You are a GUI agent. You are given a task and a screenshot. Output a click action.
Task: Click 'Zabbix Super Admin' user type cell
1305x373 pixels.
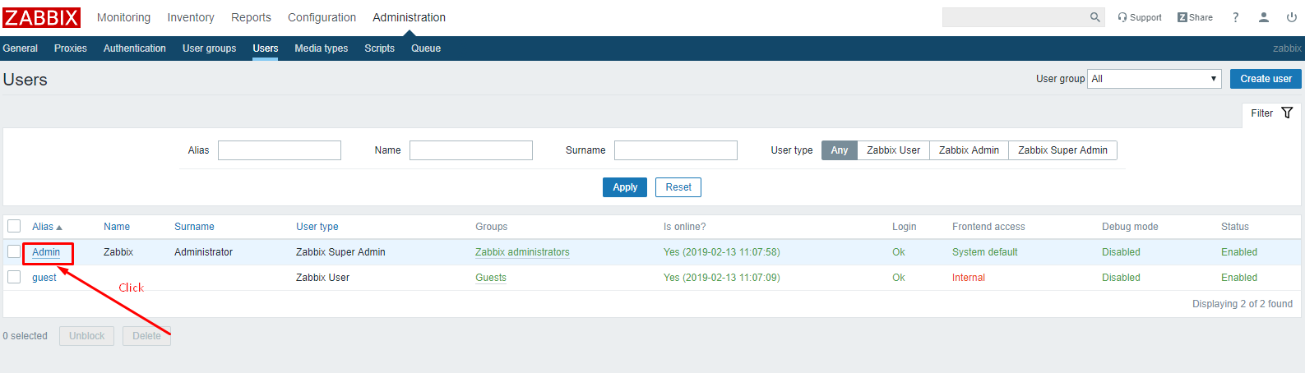[x=340, y=252]
